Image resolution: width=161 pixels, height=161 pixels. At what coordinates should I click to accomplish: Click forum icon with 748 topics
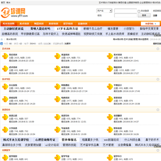(x=5, y=130)
